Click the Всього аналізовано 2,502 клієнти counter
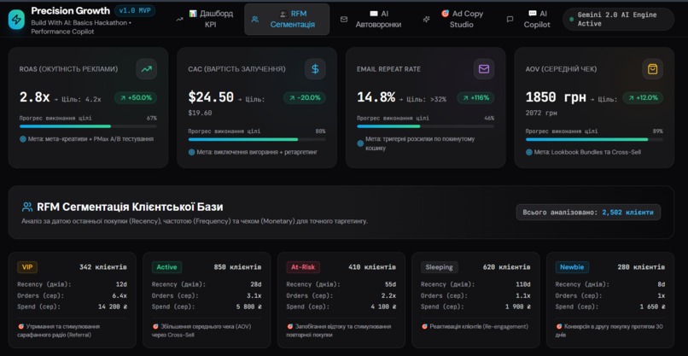This screenshot has height=356, width=688. 588,213
